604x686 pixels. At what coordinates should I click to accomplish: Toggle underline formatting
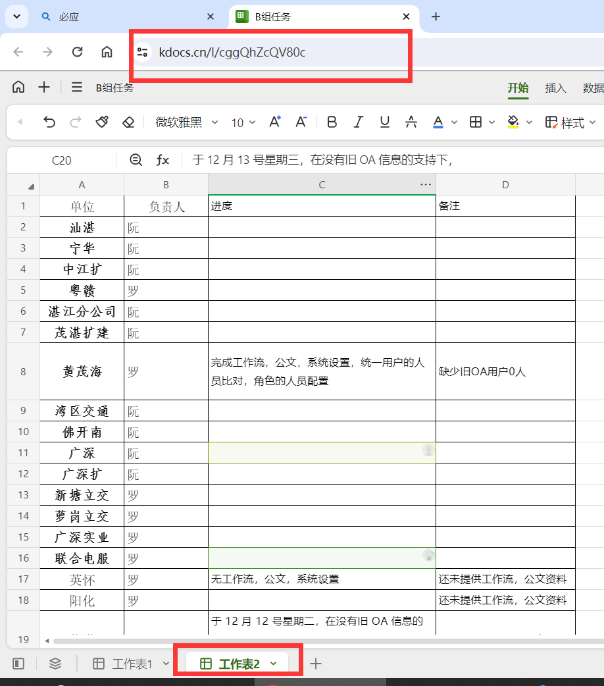coord(384,122)
